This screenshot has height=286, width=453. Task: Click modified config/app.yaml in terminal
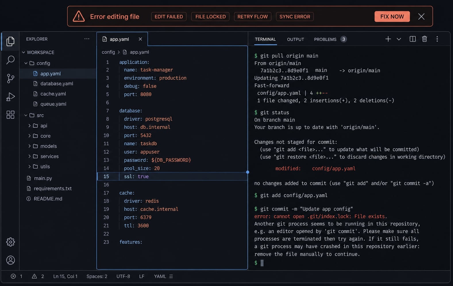tap(315, 168)
